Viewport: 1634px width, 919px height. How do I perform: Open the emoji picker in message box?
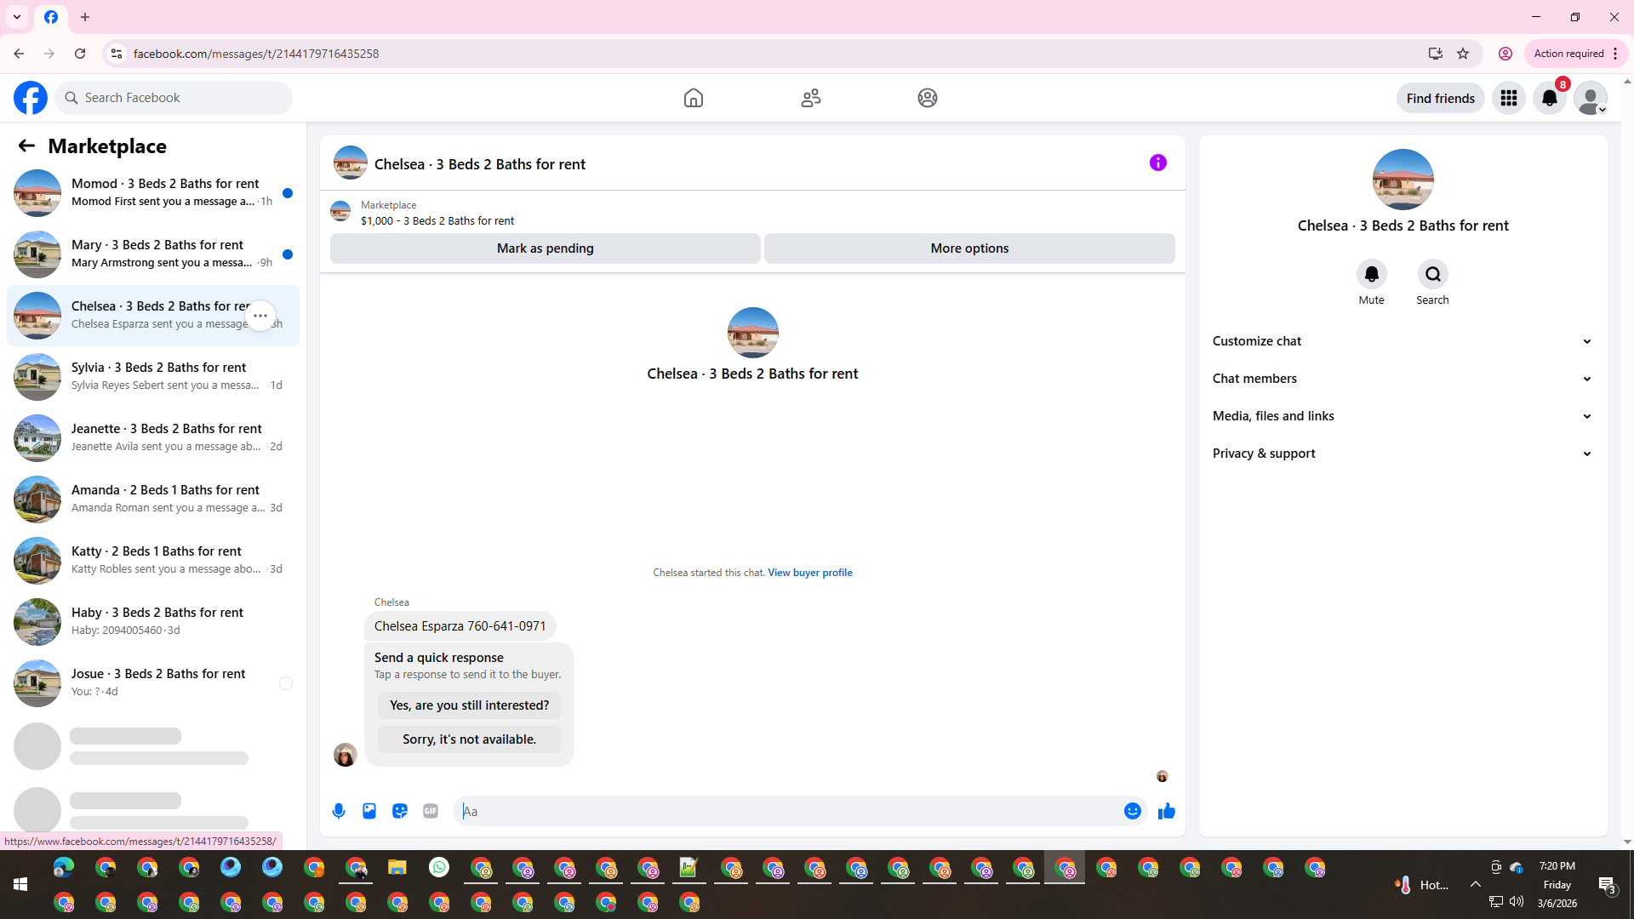click(x=1132, y=811)
